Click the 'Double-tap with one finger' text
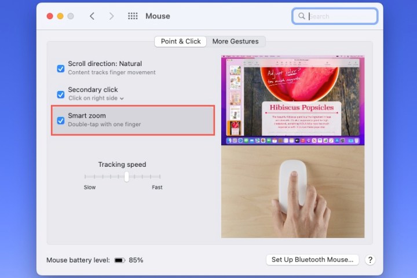417x278 pixels. pyautogui.click(x=104, y=125)
